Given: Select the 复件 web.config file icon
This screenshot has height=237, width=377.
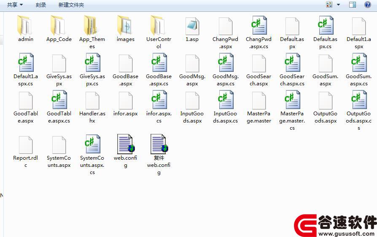Looking at the screenshot, I should point(159,144).
